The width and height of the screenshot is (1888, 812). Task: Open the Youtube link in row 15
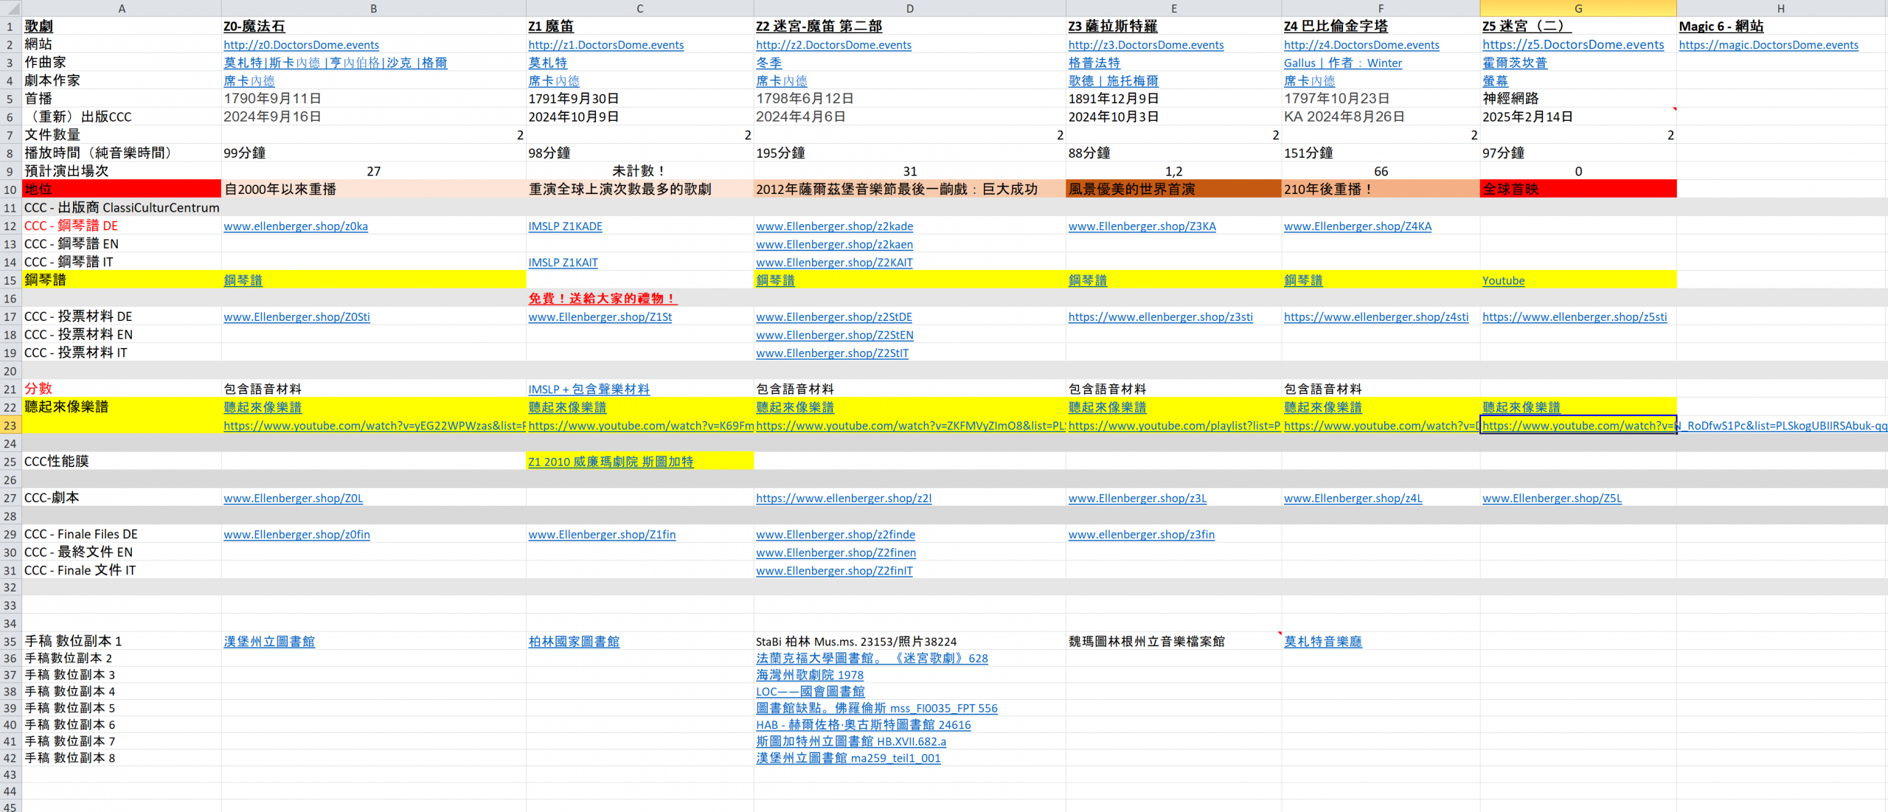coord(1503,281)
